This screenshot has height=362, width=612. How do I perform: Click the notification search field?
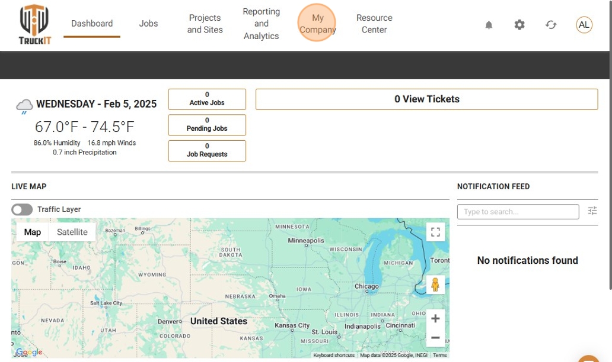[518, 212]
